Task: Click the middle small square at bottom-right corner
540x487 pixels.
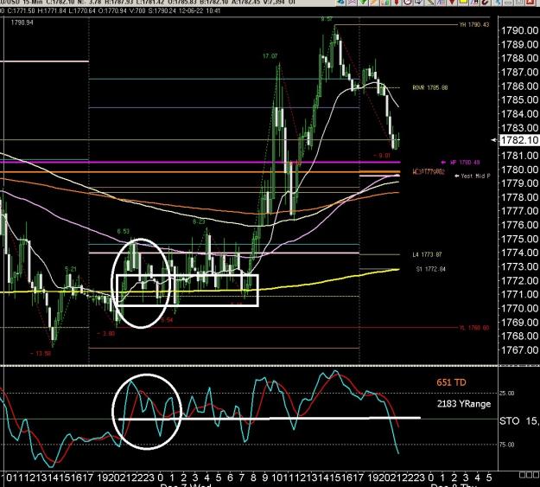Action: point(530,475)
